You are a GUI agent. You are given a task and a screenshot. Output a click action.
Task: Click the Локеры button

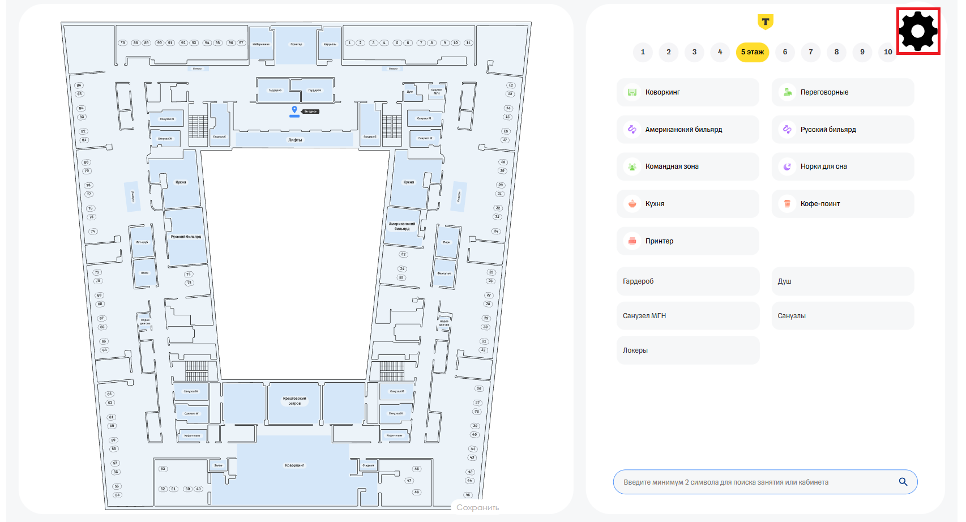tap(687, 350)
